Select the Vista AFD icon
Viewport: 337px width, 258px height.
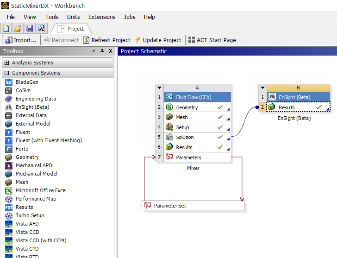(x=9, y=224)
